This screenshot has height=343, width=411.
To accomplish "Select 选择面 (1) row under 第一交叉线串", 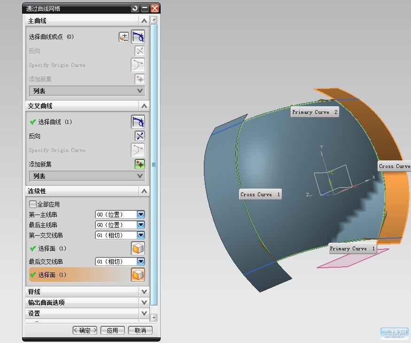I will pyautogui.click(x=86, y=248).
